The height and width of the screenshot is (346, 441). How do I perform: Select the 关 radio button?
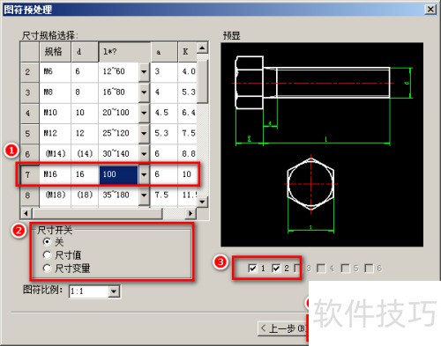(47, 242)
